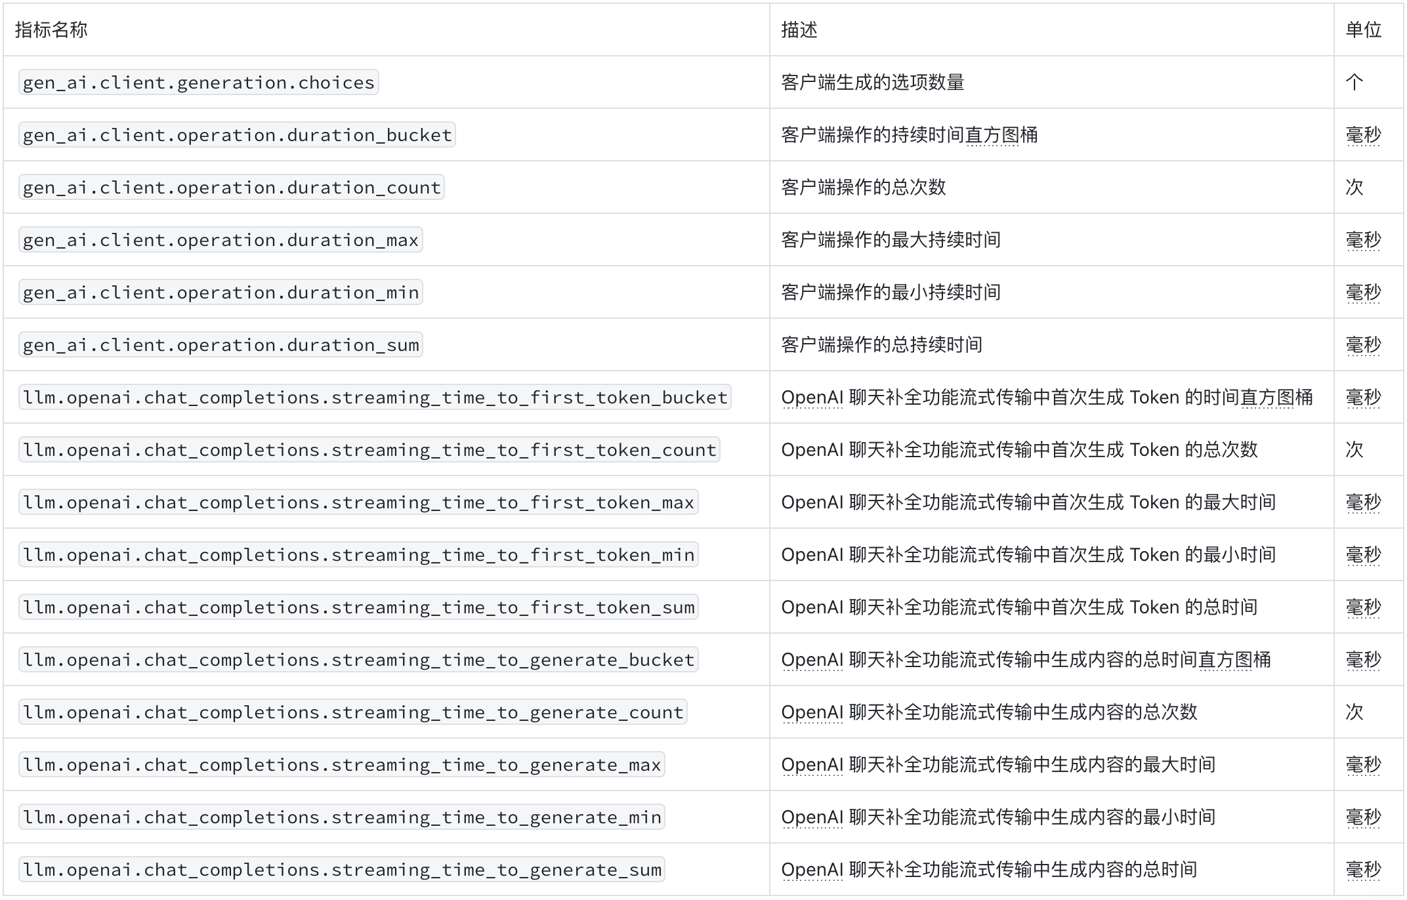Image resolution: width=1407 pixels, height=900 pixels.
Task: Click unit 毫秒 in first_token_min row
Action: (x=1364, y=554)
